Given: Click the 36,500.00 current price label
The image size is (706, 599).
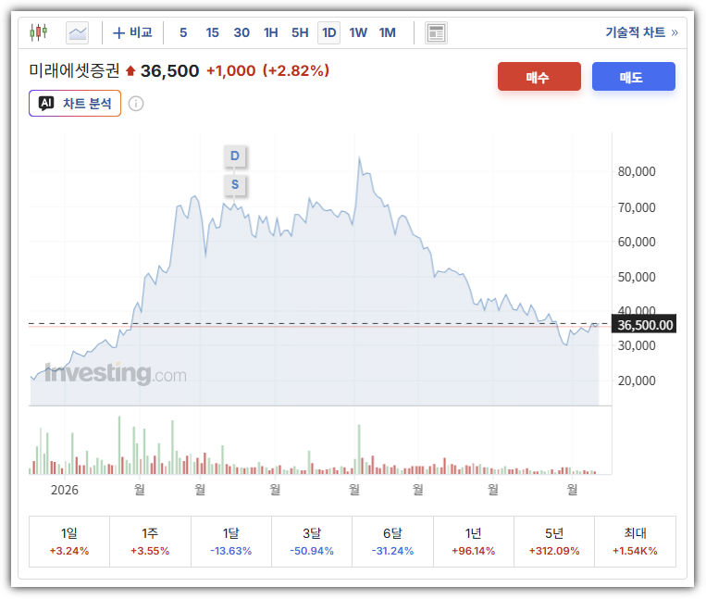Looking at the screenshot, I should pyautogui.click(x=644, y=325).
